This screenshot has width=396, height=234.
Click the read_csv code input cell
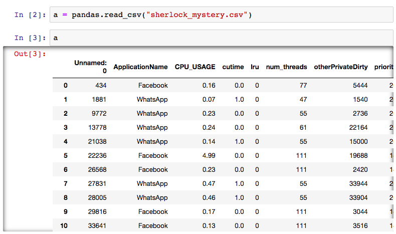(x=221, y=15)
